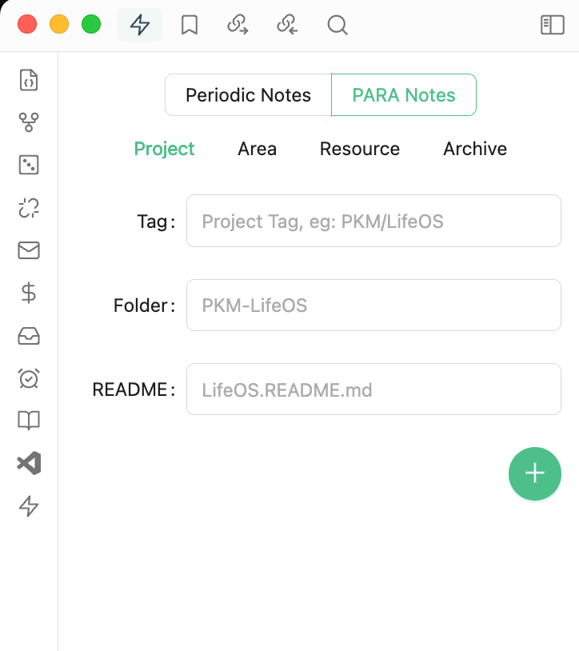Switch to Periodic Notes tab
This screenshot has width=579, height=651.
(x=248, y=95)
